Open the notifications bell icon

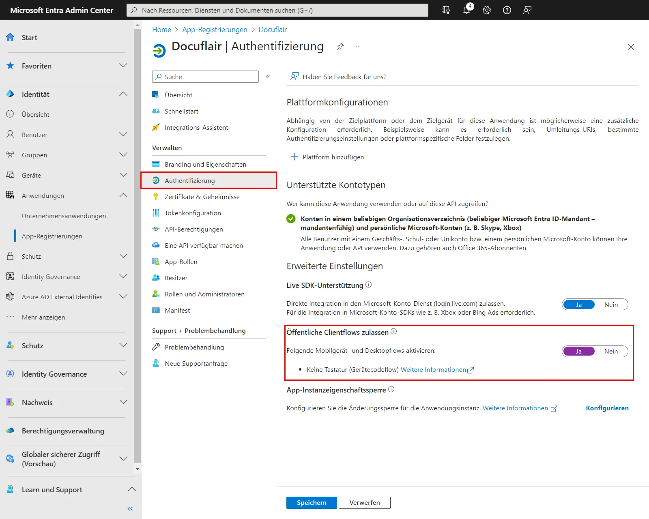[466, 10]
